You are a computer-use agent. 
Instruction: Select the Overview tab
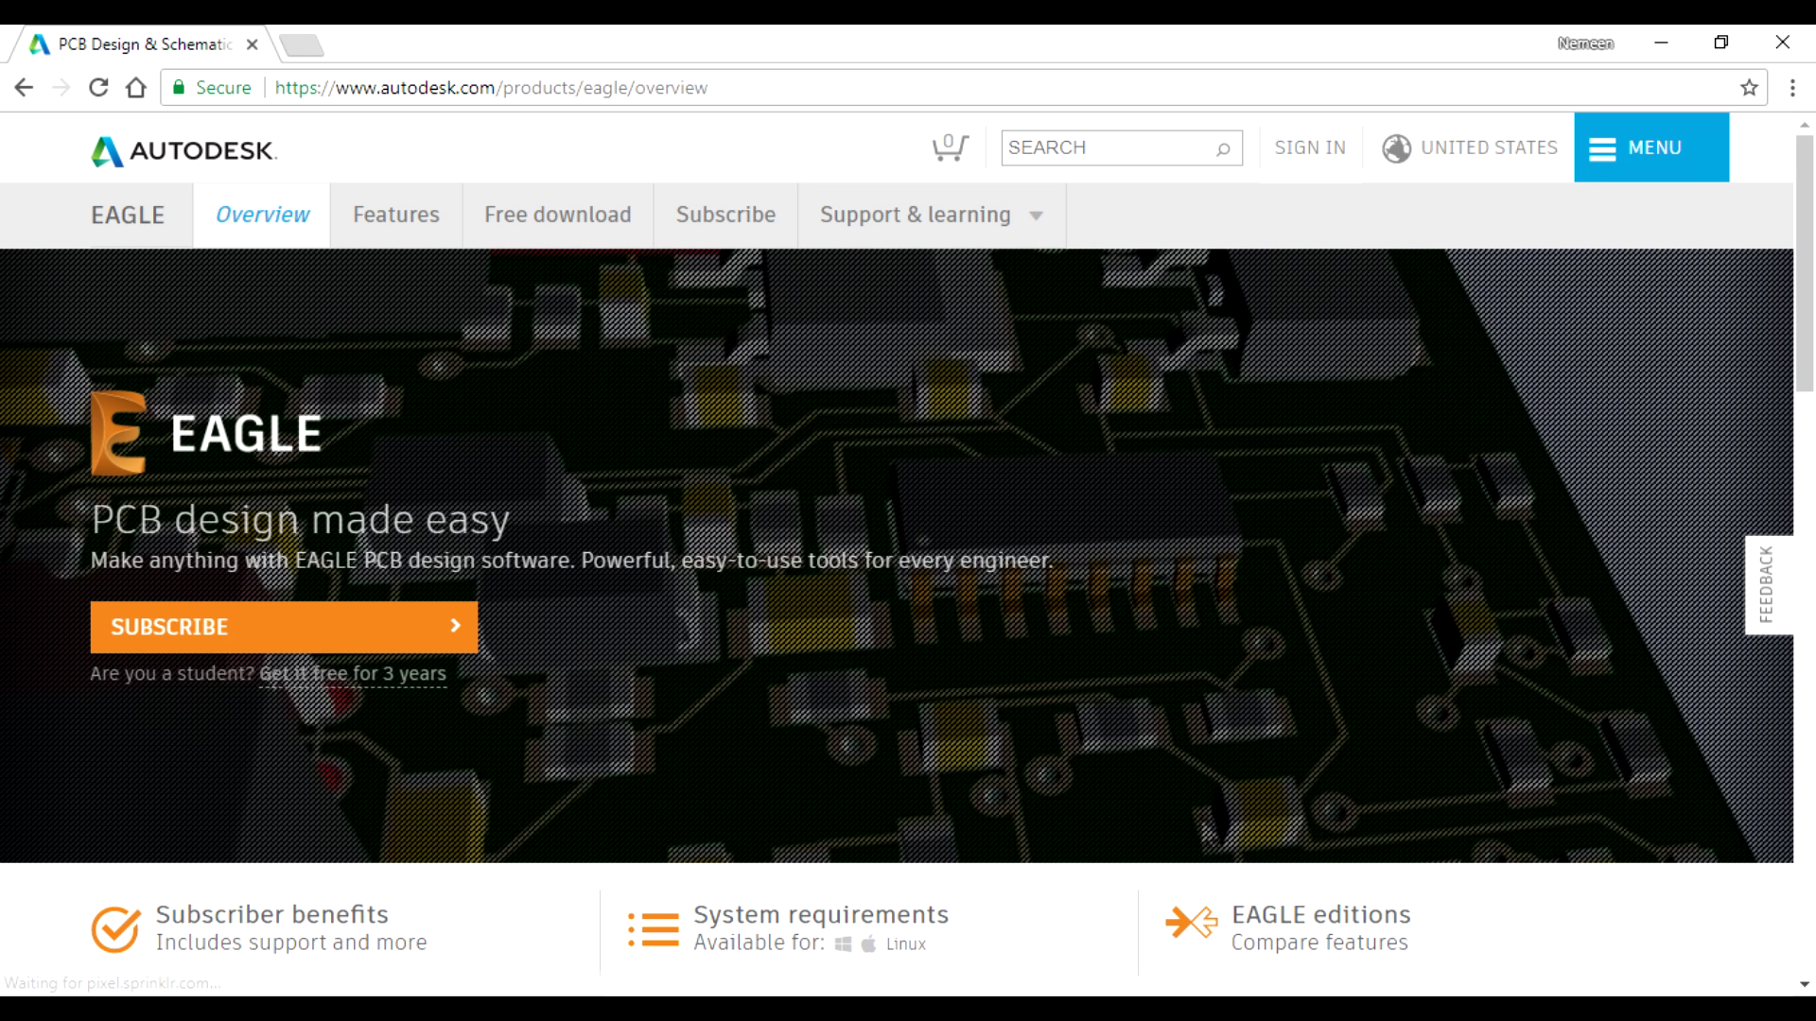(x=262, y=216)
